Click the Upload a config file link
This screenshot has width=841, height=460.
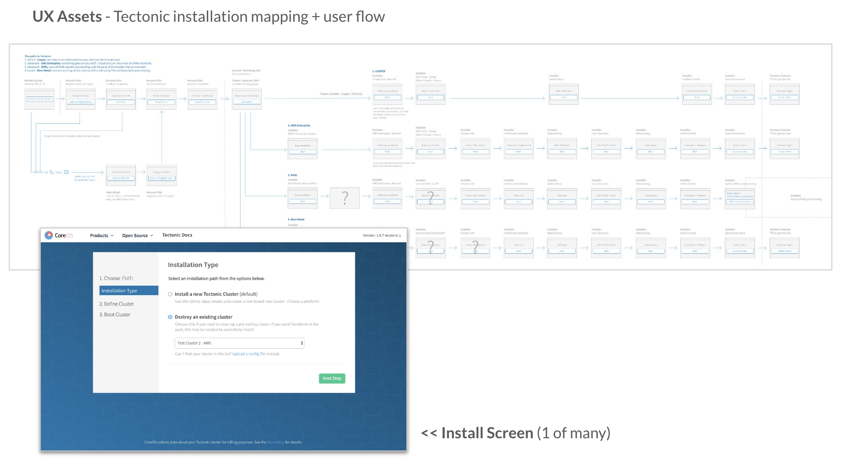(249, 354)
